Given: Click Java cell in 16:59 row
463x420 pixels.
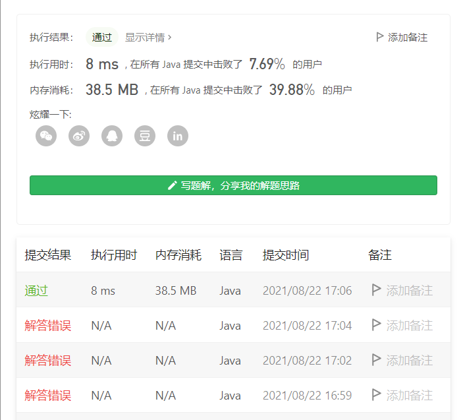Looking at the screenshot, I should [x=230, y=396].
